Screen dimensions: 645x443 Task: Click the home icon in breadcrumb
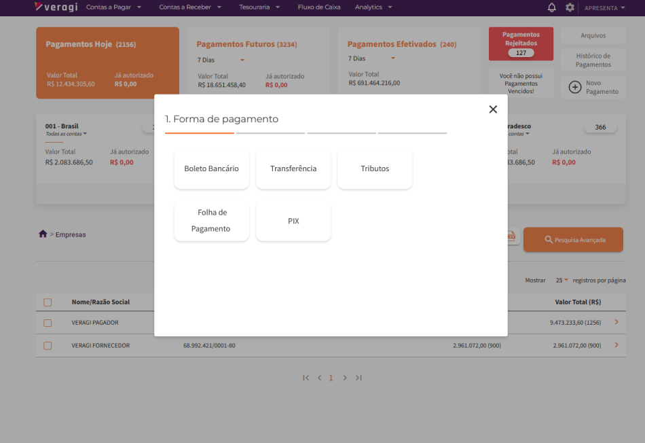click(43, 234)
